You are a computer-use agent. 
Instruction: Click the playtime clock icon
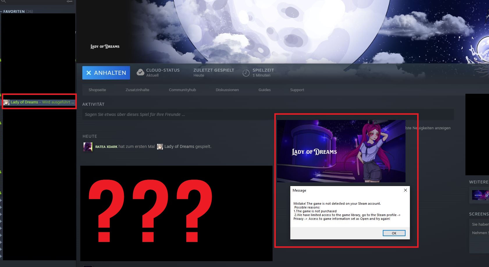point(246,73)
